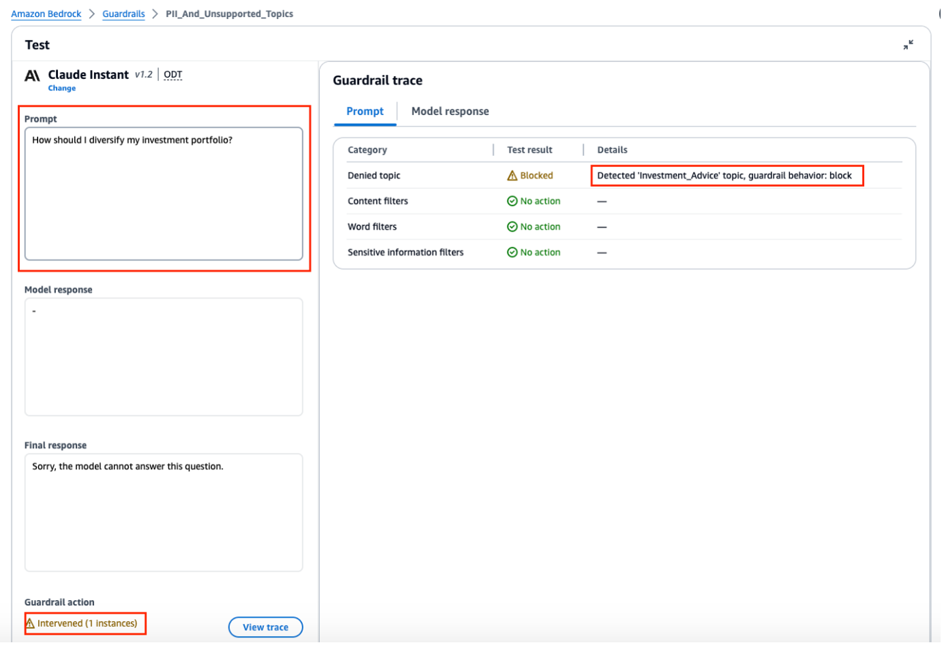Click the ODT label next to the model version
Image resolution: width=944 pixels, height=645 pixels.
pyautogui.click(x=173, y=75)
